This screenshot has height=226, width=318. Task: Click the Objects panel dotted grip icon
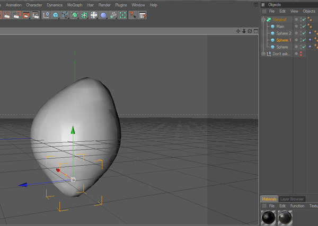click(264, 11)
